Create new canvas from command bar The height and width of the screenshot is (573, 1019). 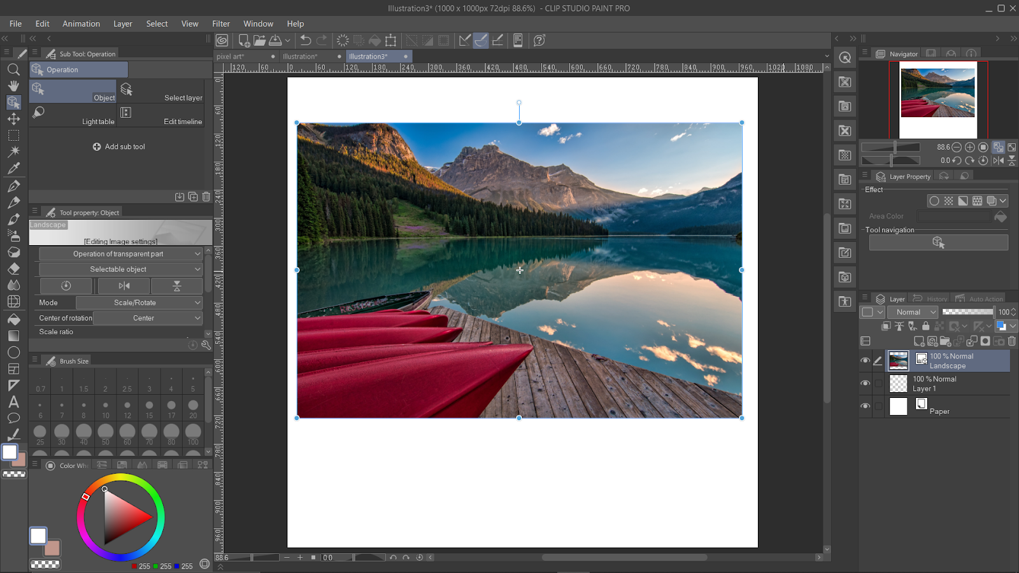(244, 41)
